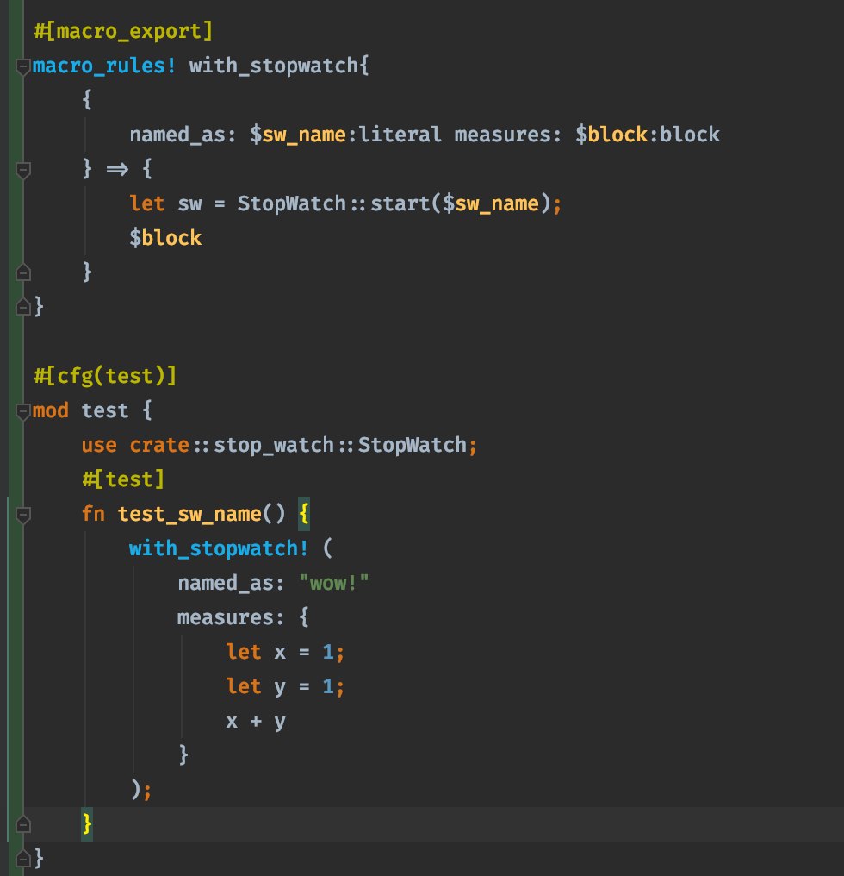Click the #[macro_export] attribute
The image size is (844, 876).
tap(123, 31)
